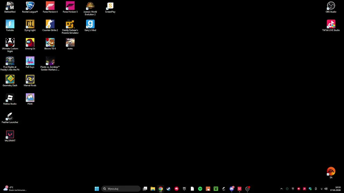
Task: Open the volume speaker tray icon
Action: tap(326, 189)
